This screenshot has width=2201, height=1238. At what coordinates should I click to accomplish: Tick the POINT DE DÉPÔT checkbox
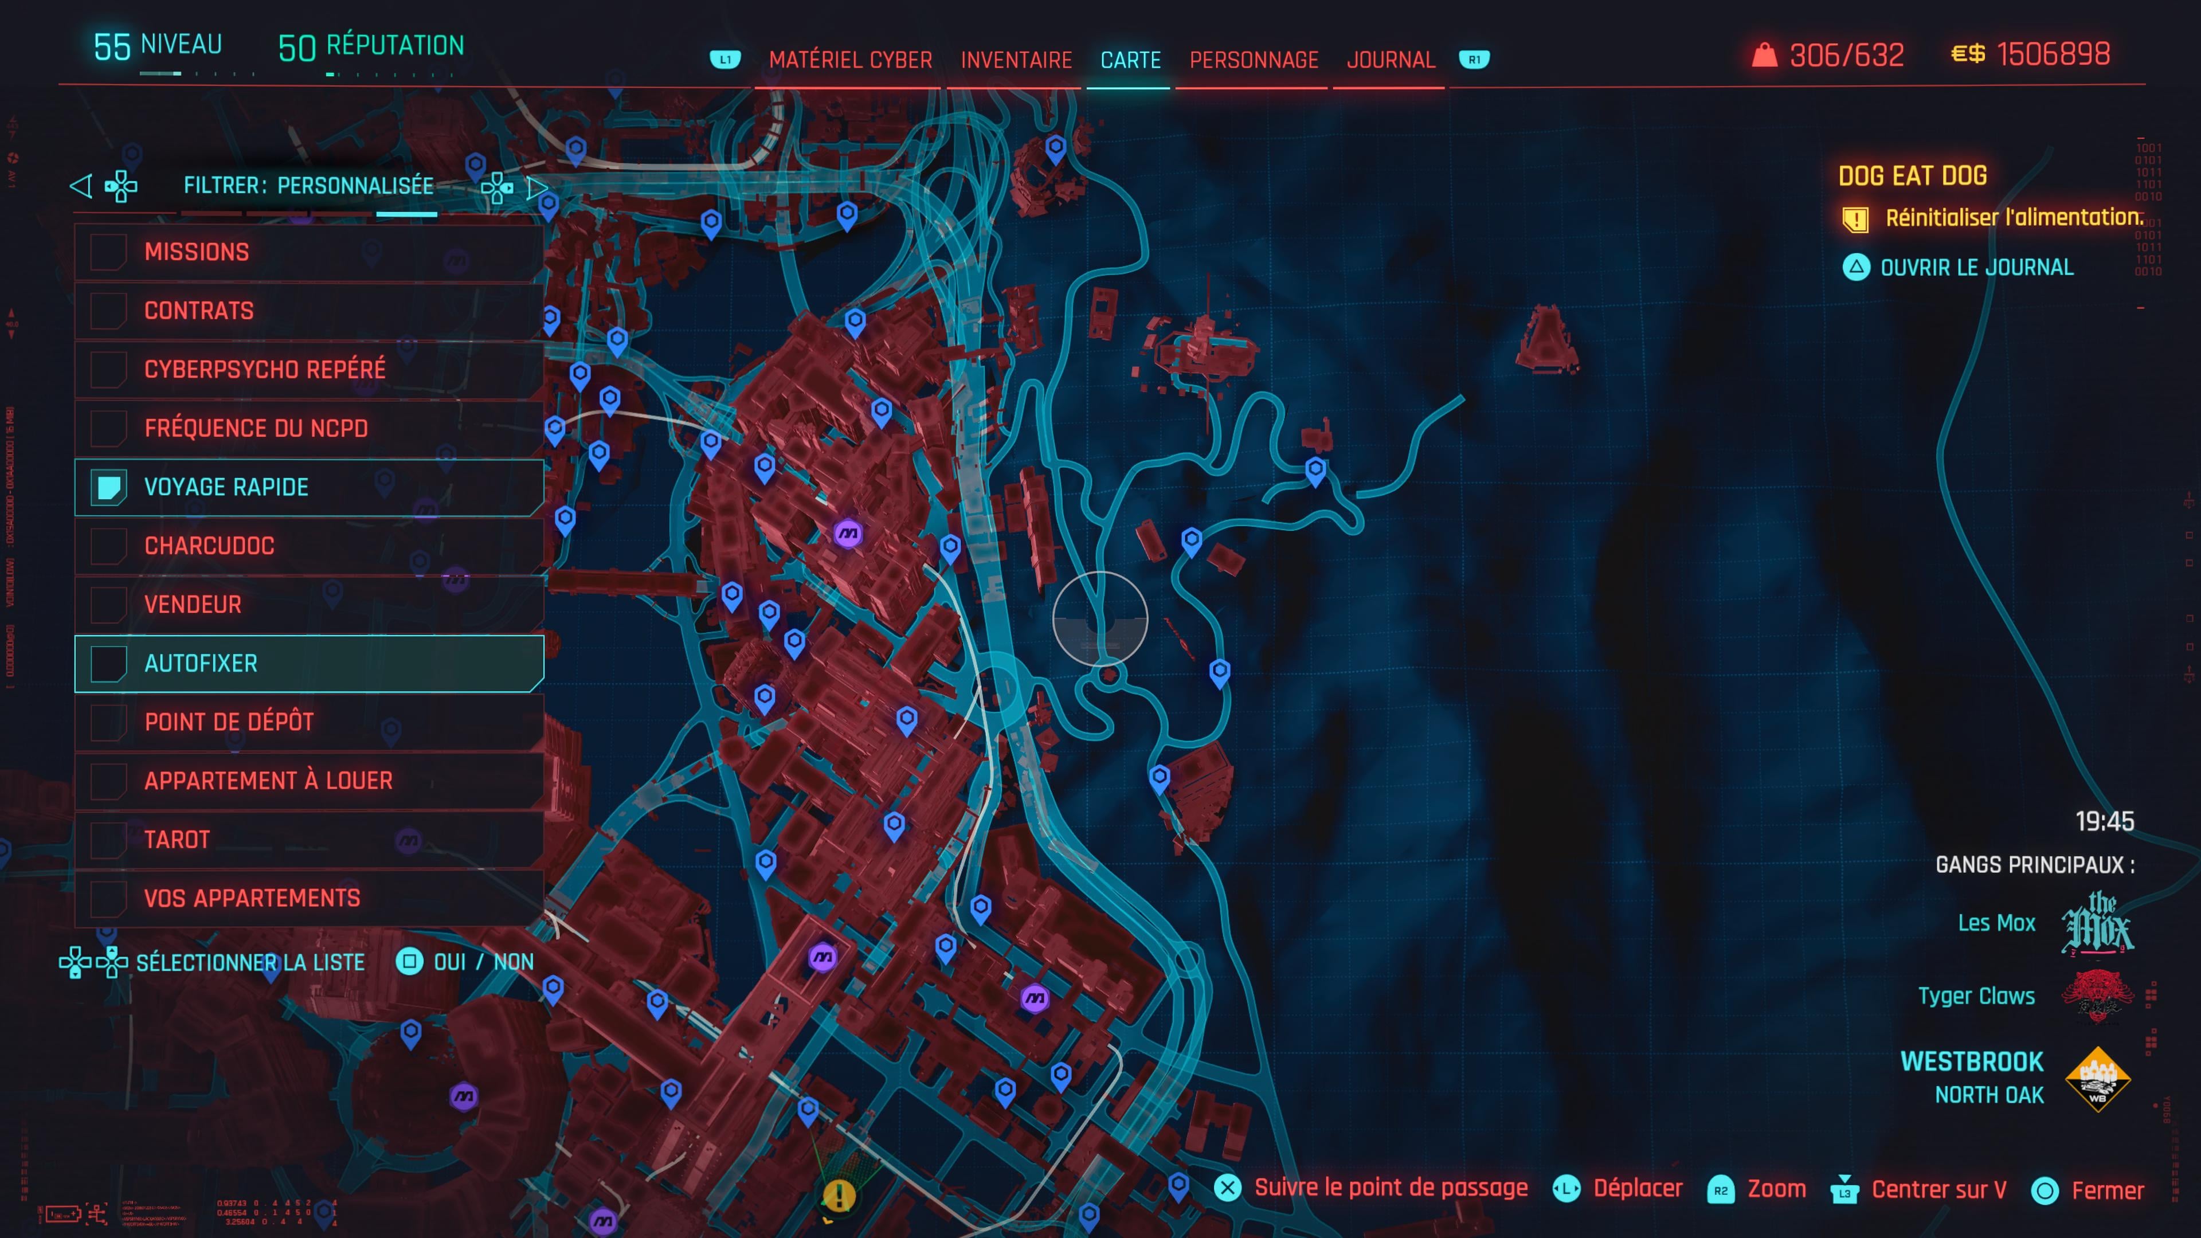[x=108, y=722]
